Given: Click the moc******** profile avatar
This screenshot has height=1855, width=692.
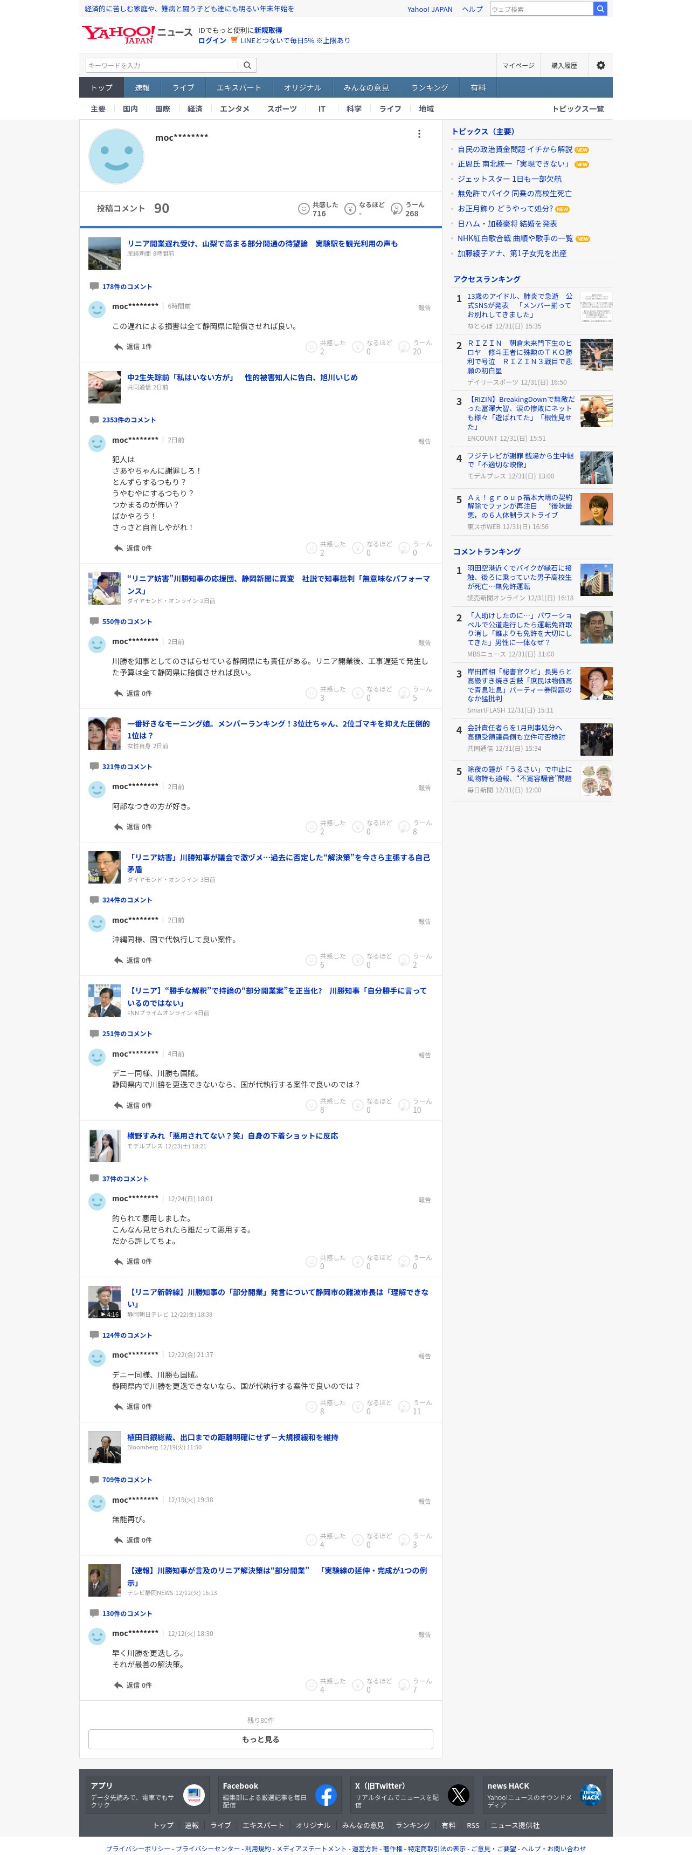Looking at the screenshot, I should coord(116,156).
